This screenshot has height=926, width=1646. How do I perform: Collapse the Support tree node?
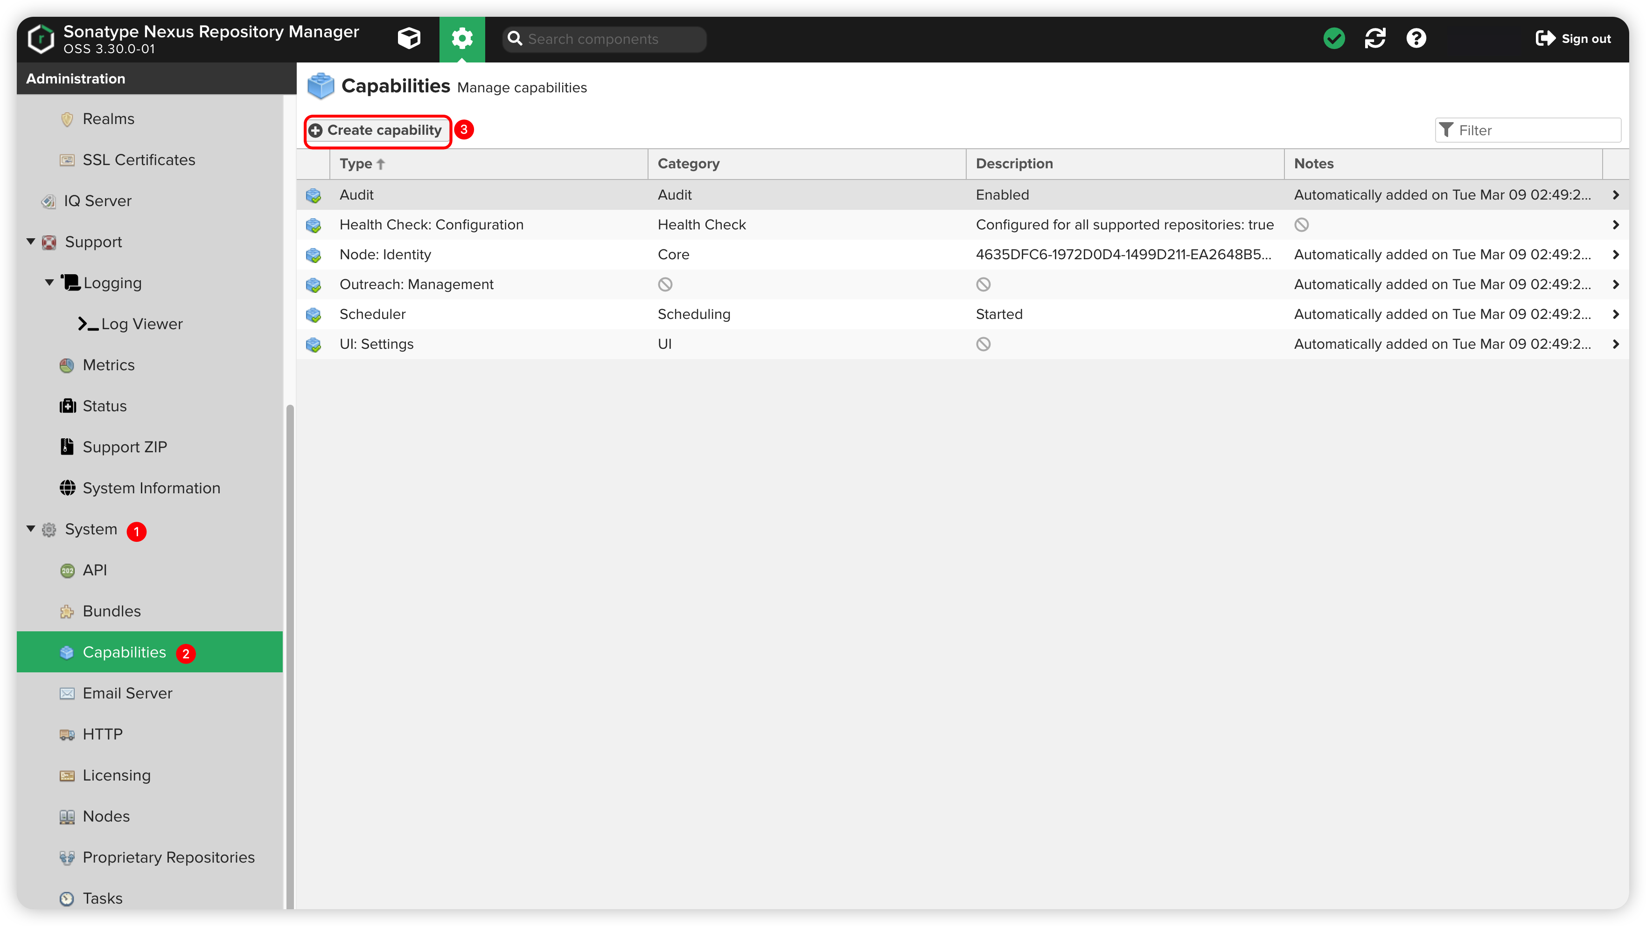31,242
